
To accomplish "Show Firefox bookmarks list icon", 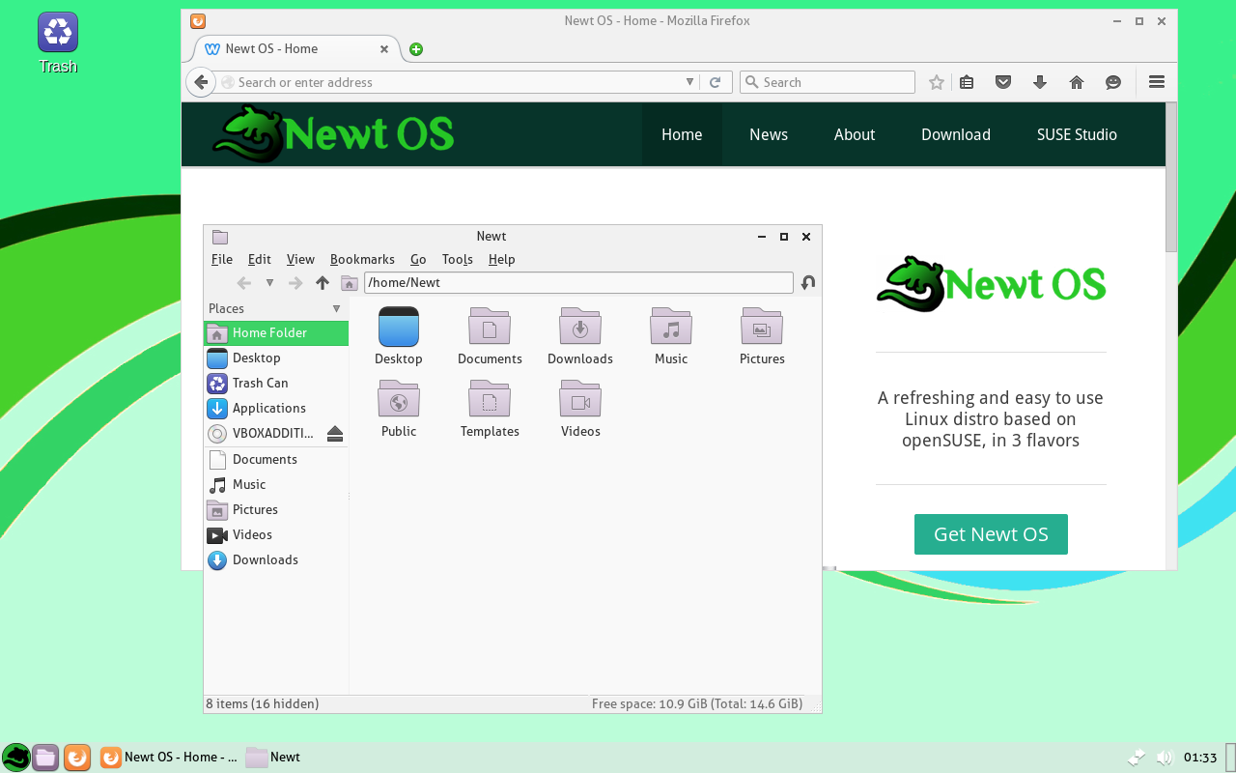I will 967,82.
